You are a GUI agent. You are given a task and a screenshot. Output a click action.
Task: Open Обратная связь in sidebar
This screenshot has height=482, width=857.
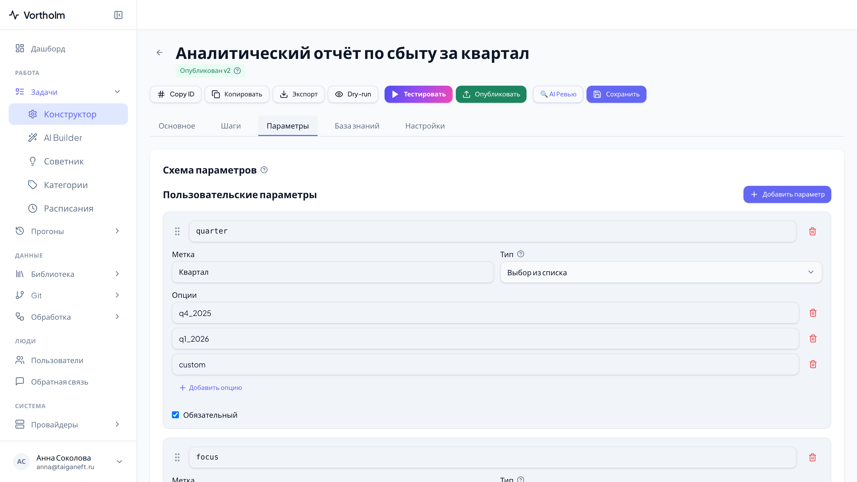pyautogui.click(x=68, y=382)
